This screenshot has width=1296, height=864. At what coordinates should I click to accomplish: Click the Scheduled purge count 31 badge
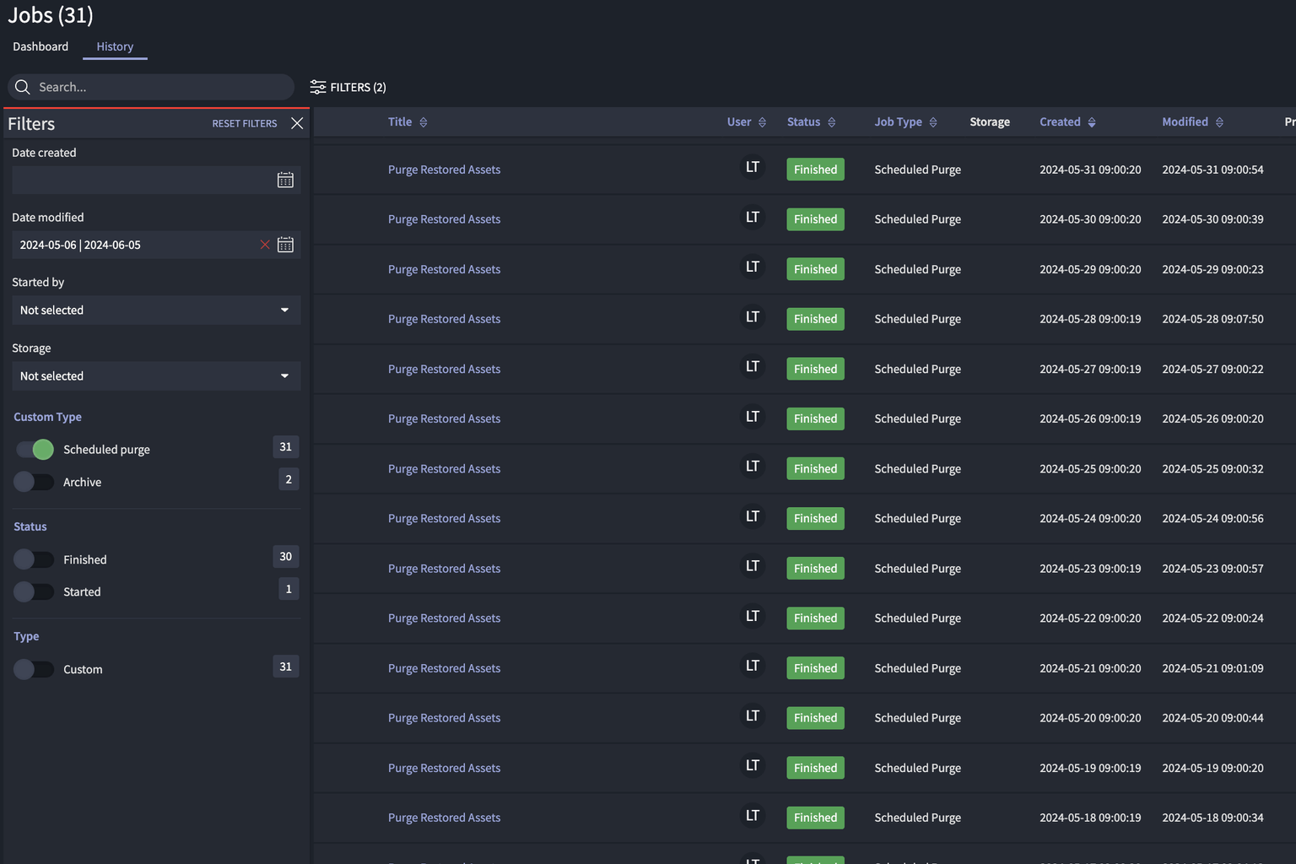[285, 447]
